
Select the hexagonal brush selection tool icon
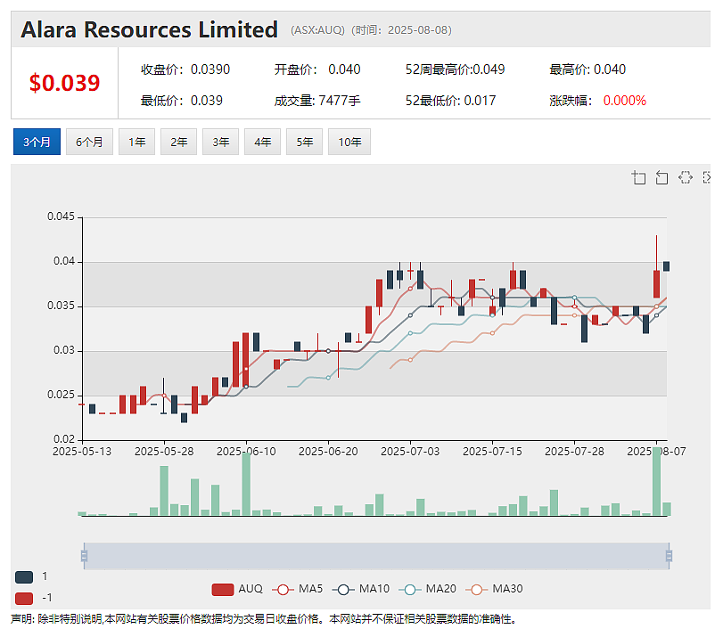tap(686, 177)
